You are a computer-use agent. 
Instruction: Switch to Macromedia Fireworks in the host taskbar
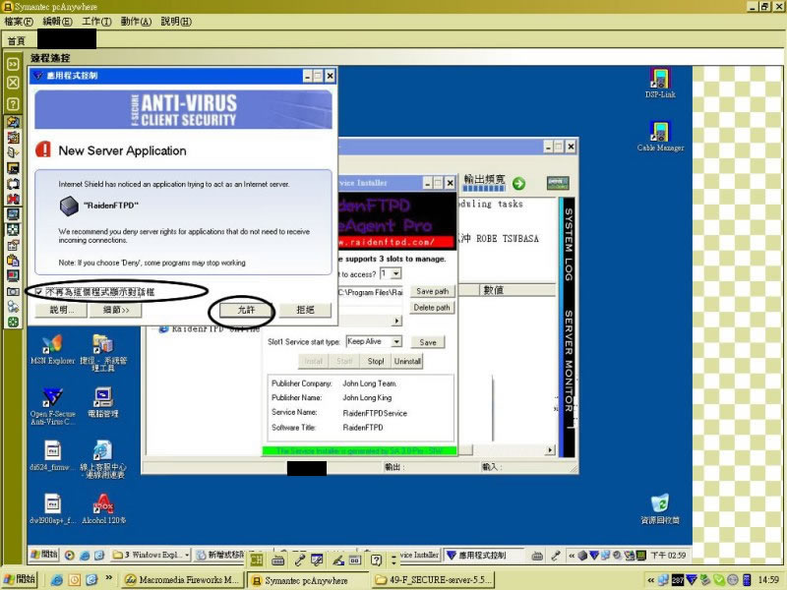[183, 580]
